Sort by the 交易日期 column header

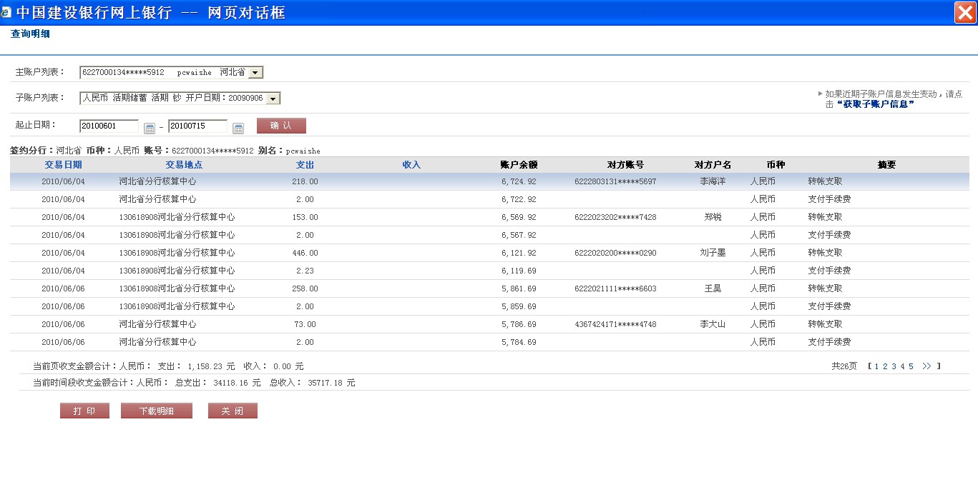(63, 165)
